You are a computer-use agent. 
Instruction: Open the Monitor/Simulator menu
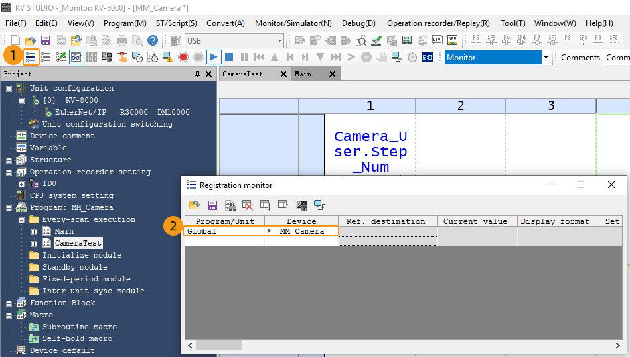(x=293, y=23)
